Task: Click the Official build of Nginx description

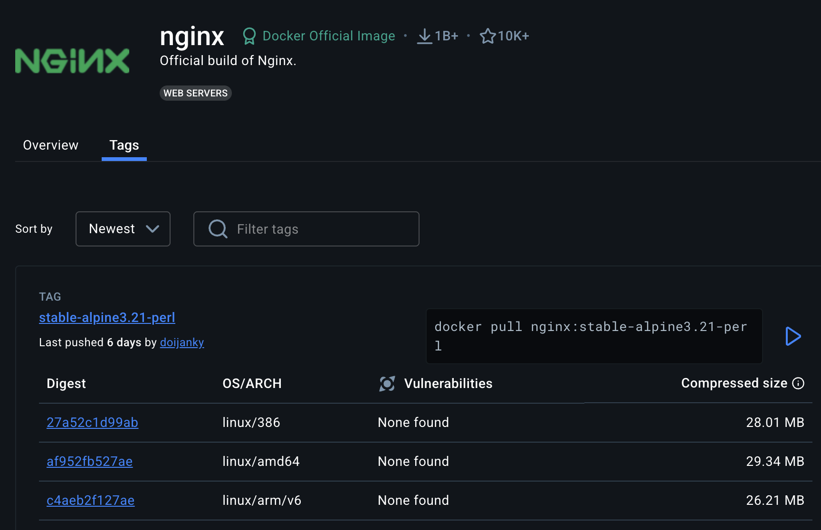Action: tap(228, 61)
